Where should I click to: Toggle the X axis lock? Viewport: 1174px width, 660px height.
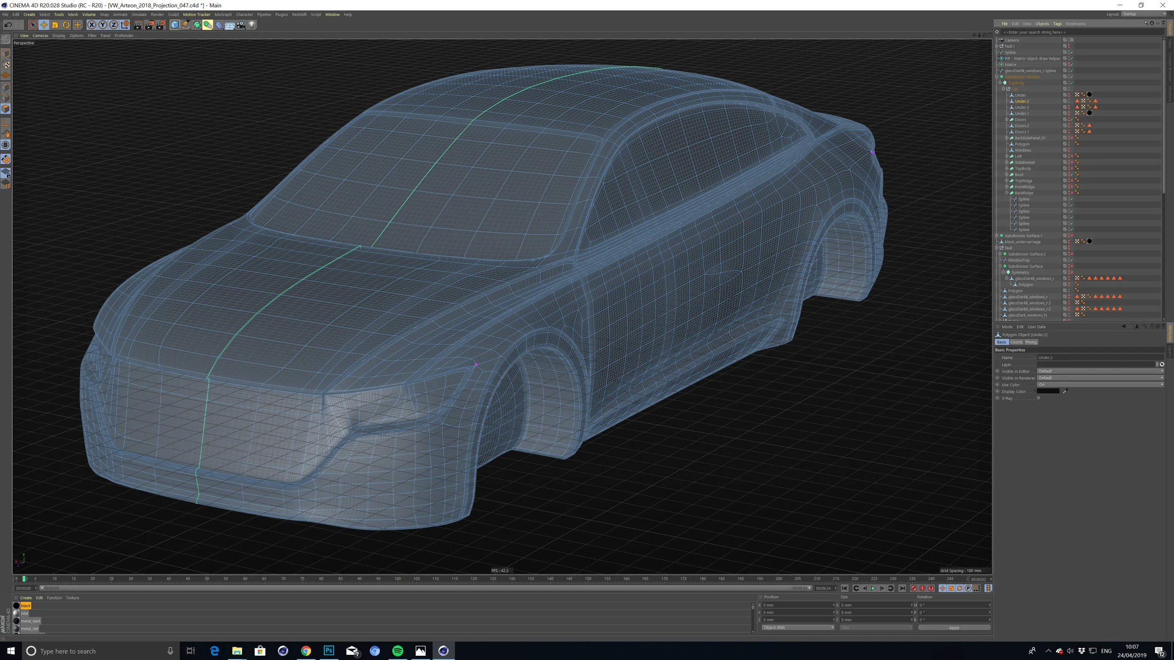click(x=92, y=25)
